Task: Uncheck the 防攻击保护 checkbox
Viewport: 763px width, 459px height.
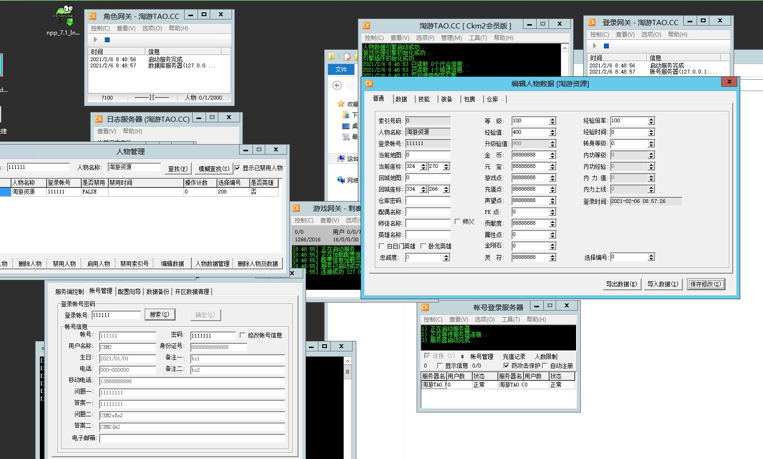Action: [506, 366]
